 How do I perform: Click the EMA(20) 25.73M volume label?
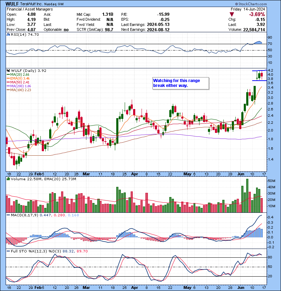(60, 179)
